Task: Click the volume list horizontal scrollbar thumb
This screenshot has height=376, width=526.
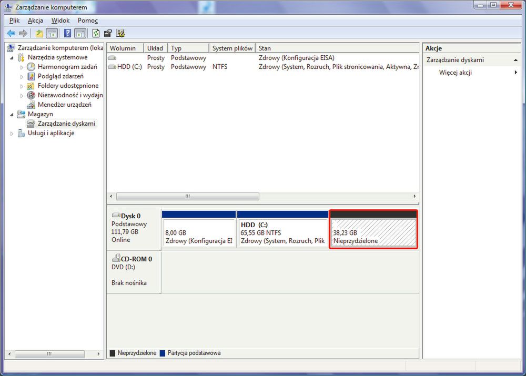Action: (x=188, y=196)
